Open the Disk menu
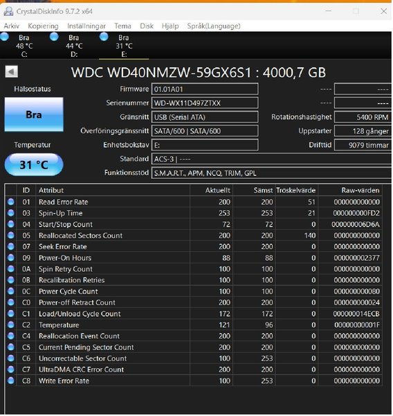Image resolution: width=393 pixels, height=416 pixels. (147, 26)
